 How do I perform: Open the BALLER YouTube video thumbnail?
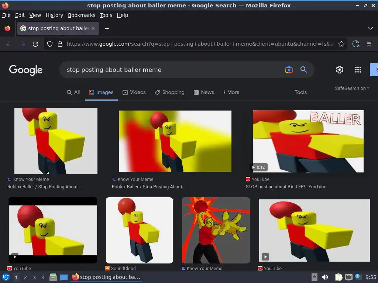coord(308,141)
